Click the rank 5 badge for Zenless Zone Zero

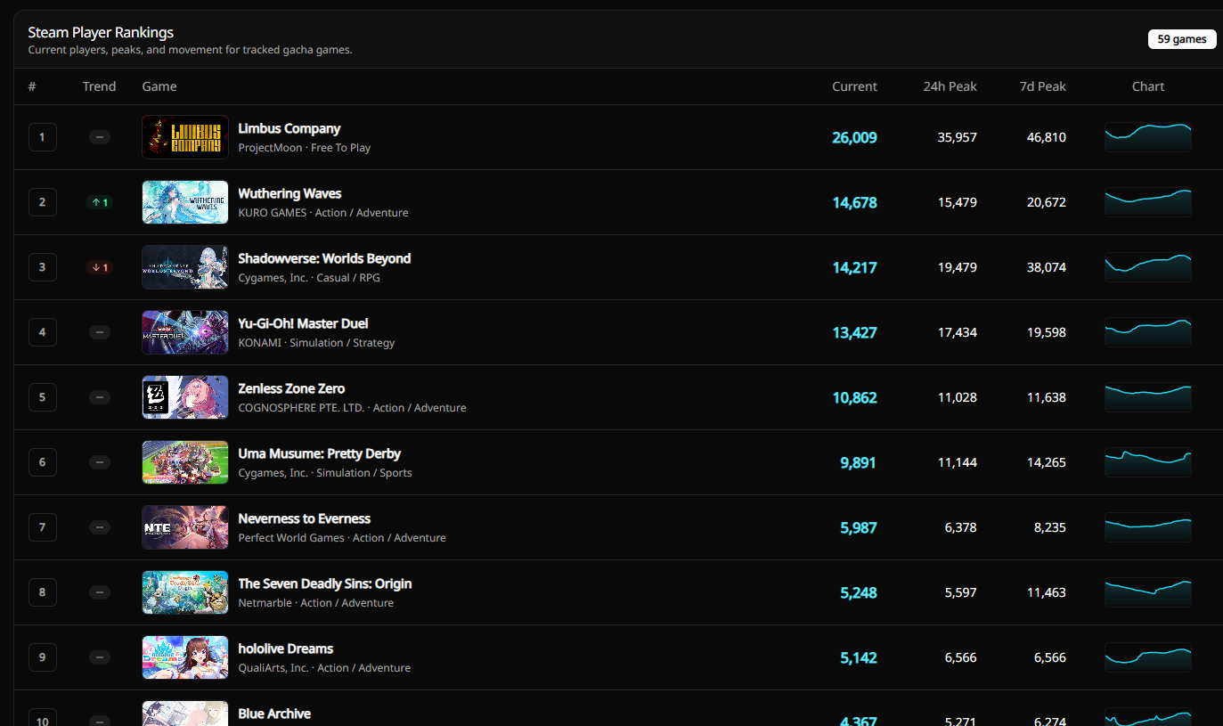point(42,397)
